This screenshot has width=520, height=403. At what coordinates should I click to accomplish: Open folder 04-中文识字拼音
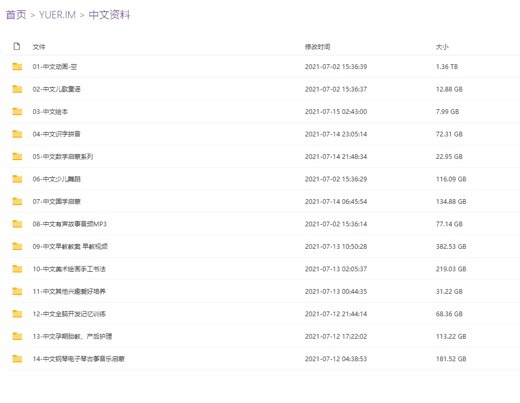coord(57,134)
